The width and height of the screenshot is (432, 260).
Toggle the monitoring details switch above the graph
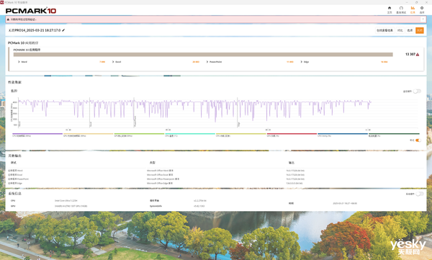(417, 91)
